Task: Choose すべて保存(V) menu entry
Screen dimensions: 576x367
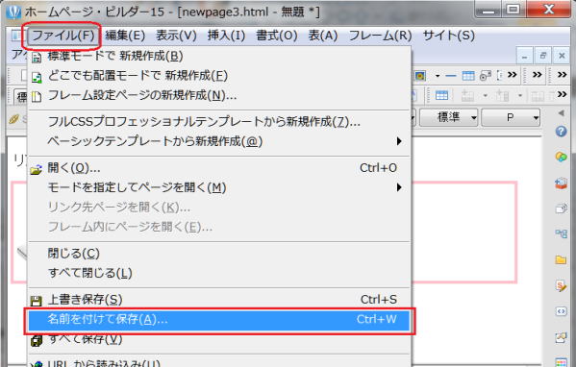Action: (x=219, y=339)
